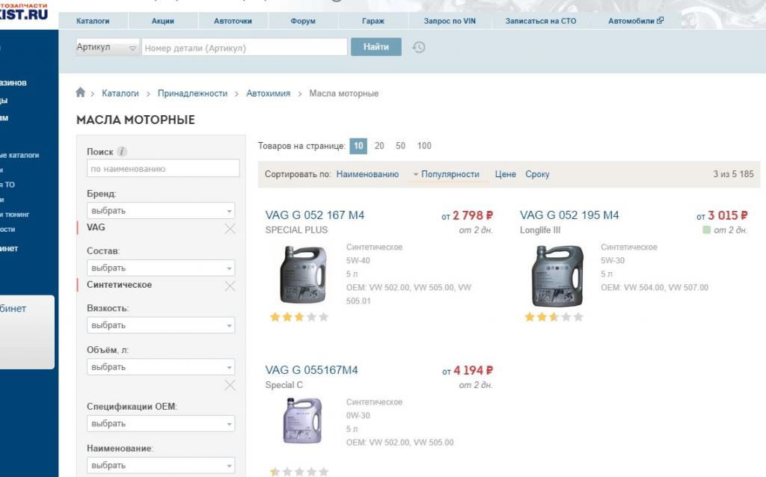Expand the Спецификации OEM dropdown
This screenshot has height=477, width=766.
pos(161,424)
